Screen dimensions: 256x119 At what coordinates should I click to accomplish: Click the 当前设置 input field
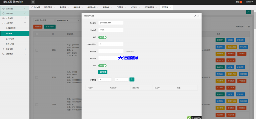pos(111,51)
